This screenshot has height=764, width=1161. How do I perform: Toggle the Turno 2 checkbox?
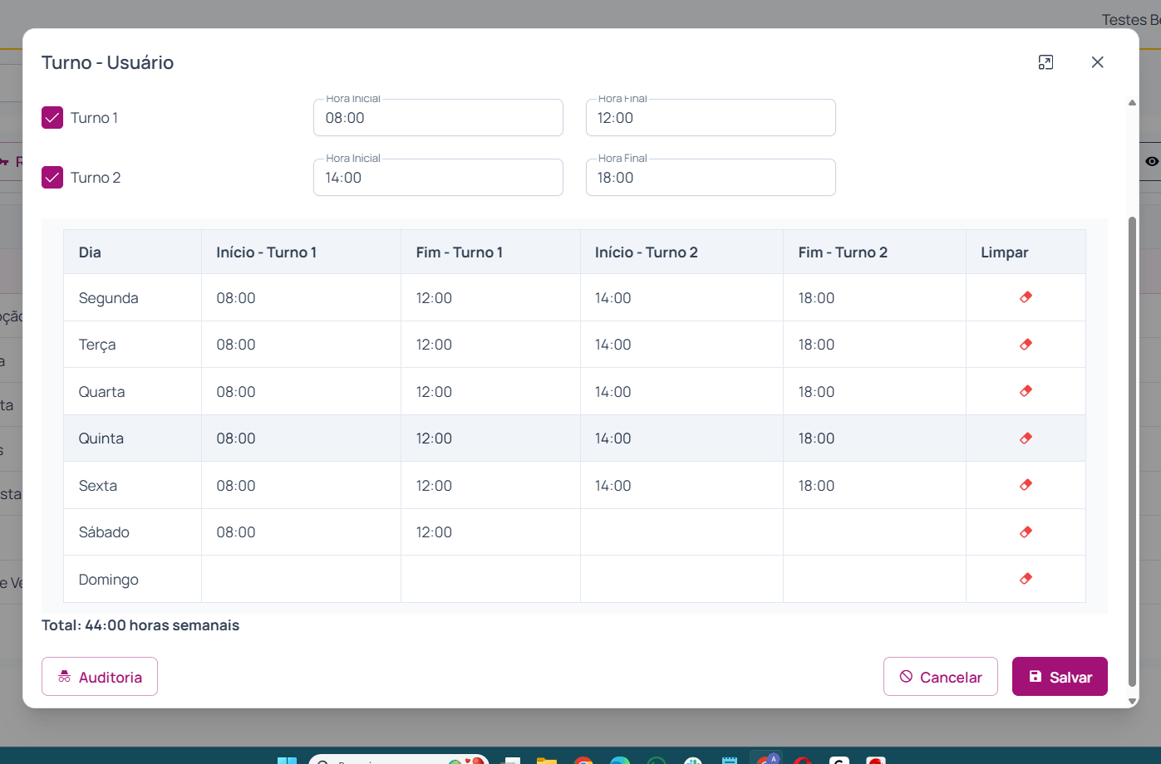52,178
